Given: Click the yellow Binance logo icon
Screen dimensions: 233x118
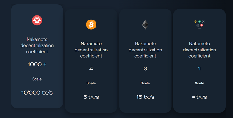Looking at the screenshot, I should click(x=196, y=22).
